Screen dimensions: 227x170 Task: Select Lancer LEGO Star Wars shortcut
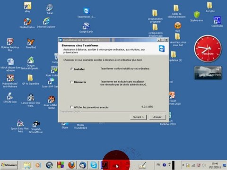(31, 100)
